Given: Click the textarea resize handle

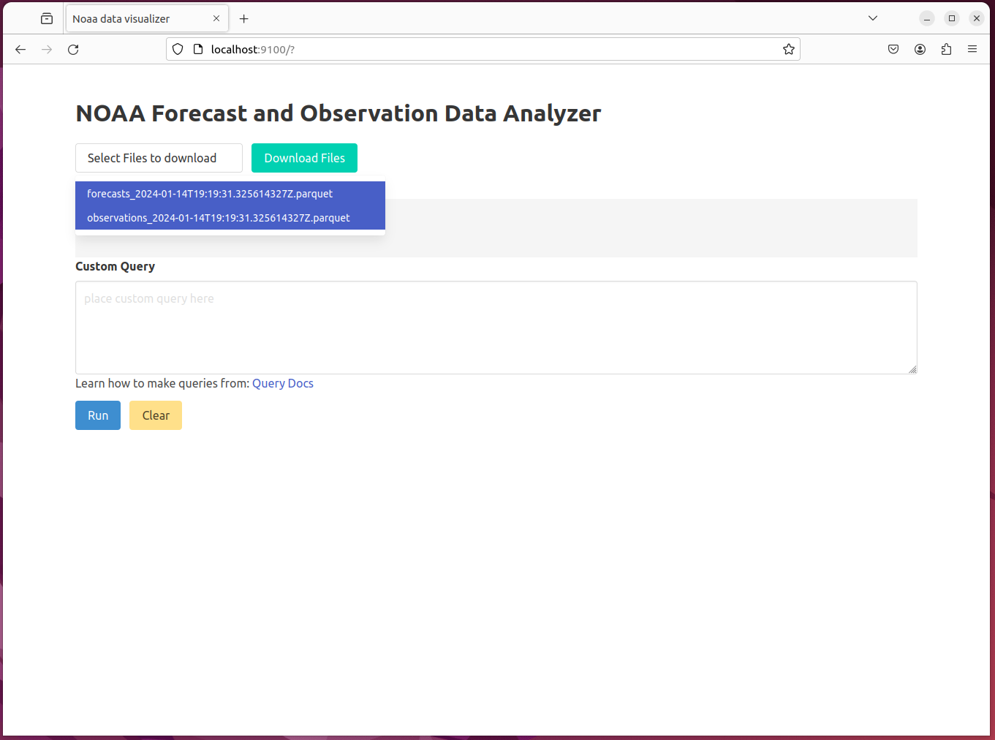Looking at the screenshot, I should point(912,369).
